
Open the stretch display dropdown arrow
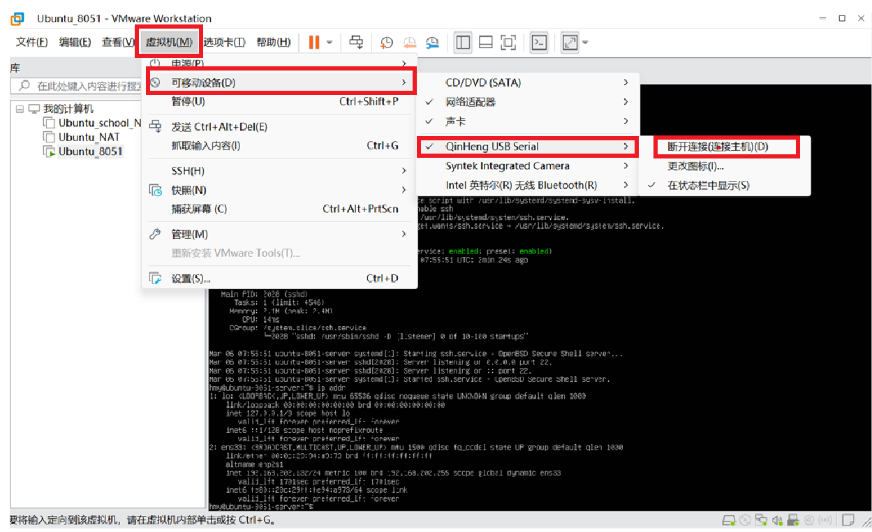tap(585, 43)
